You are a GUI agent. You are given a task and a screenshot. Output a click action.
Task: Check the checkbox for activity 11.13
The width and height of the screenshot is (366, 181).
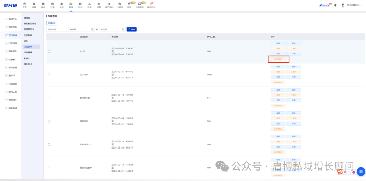[x=49, y=51]
